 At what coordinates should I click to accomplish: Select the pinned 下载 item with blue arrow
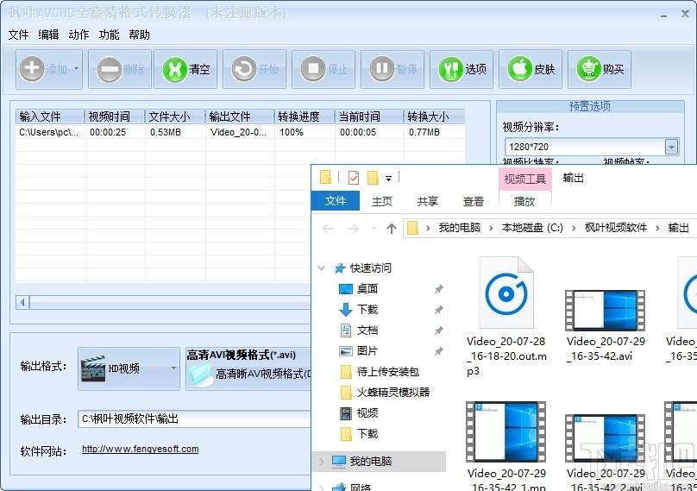pyautogui.click(x=367, y=309)
